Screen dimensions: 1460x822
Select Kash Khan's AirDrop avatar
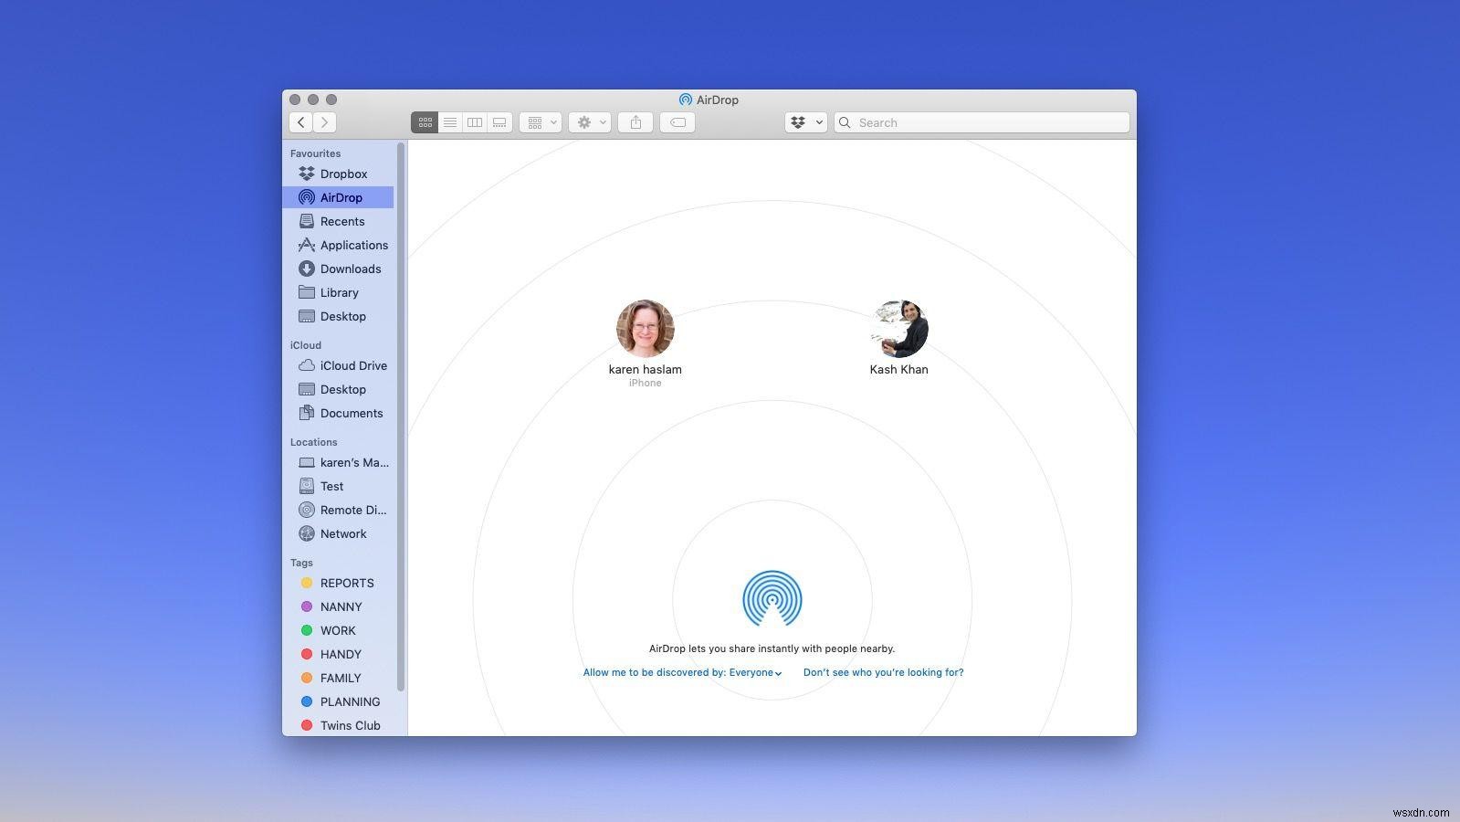(898, 329)
